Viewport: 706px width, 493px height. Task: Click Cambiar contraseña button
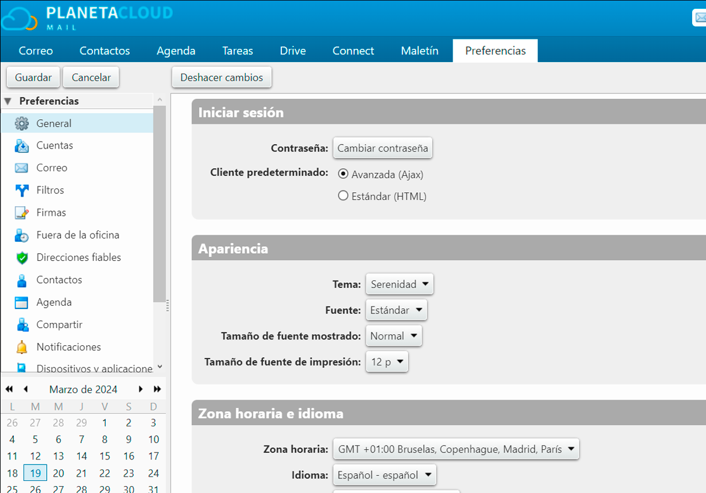click(x=383, y=148)
